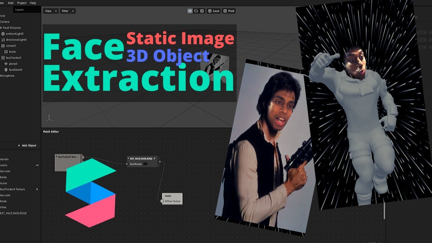Click the Add Object button
This screenshot has height=243, width=432.
(27, 145)
